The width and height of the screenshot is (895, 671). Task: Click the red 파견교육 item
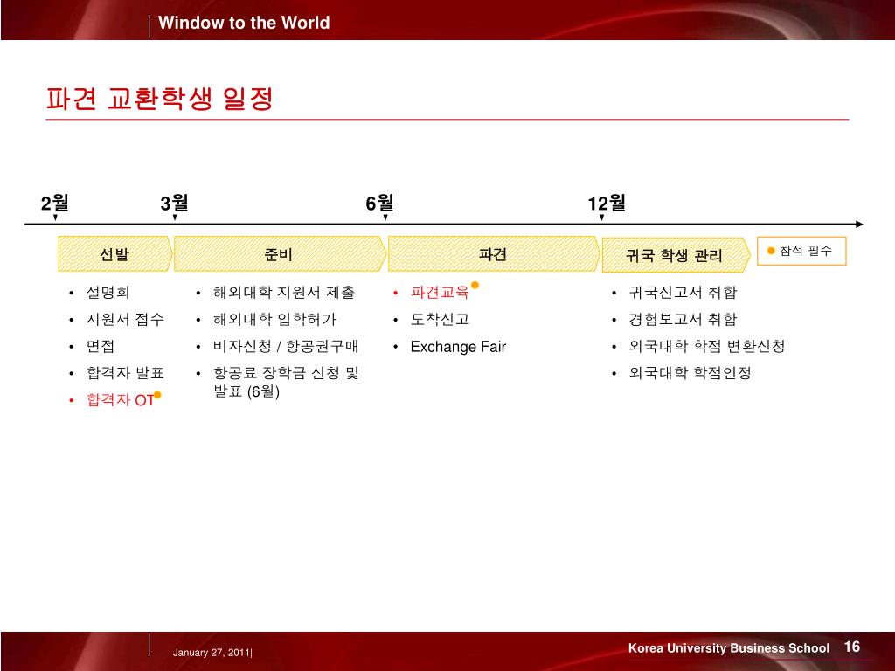[440, 293]
